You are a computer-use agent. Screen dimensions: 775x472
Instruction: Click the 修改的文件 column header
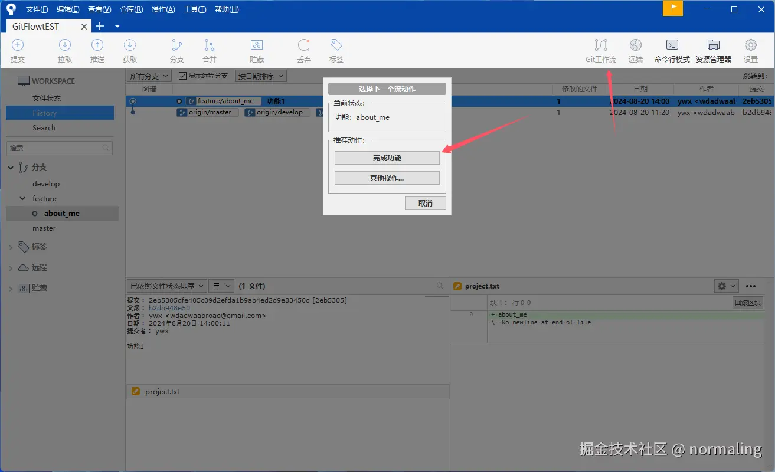[580, 89]
